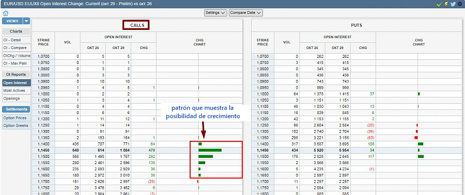Select the 1,1450 strike in Calls table
The width and height of the screenshot is (465, 195).
pyautogui.click(x=43, y=150)
